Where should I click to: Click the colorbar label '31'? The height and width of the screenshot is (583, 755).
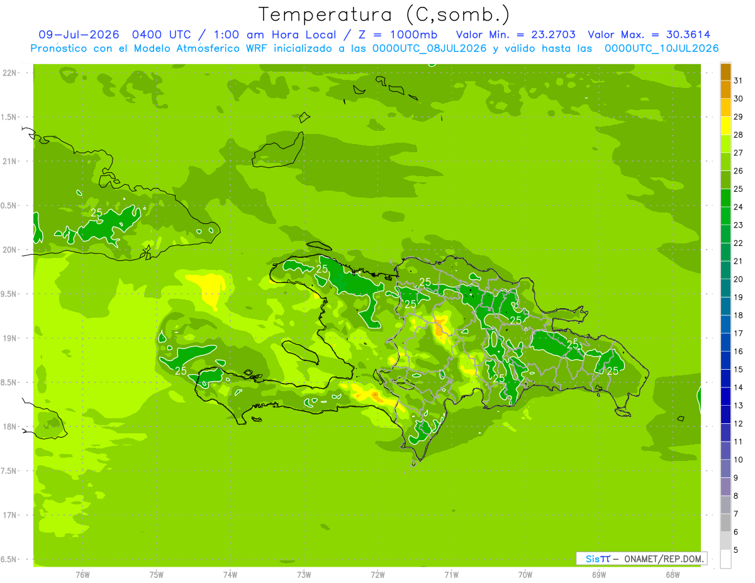(x=738, y=81)
